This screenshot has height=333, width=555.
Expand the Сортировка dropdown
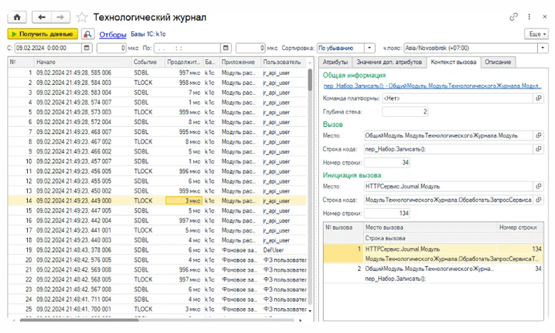370,48
